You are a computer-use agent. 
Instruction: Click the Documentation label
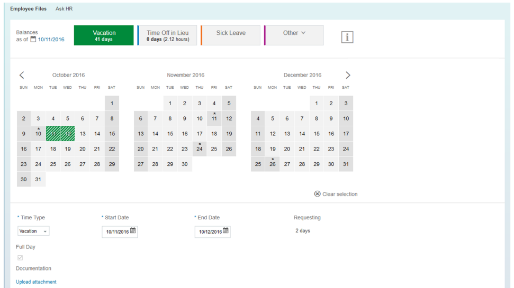pos(33,268)
